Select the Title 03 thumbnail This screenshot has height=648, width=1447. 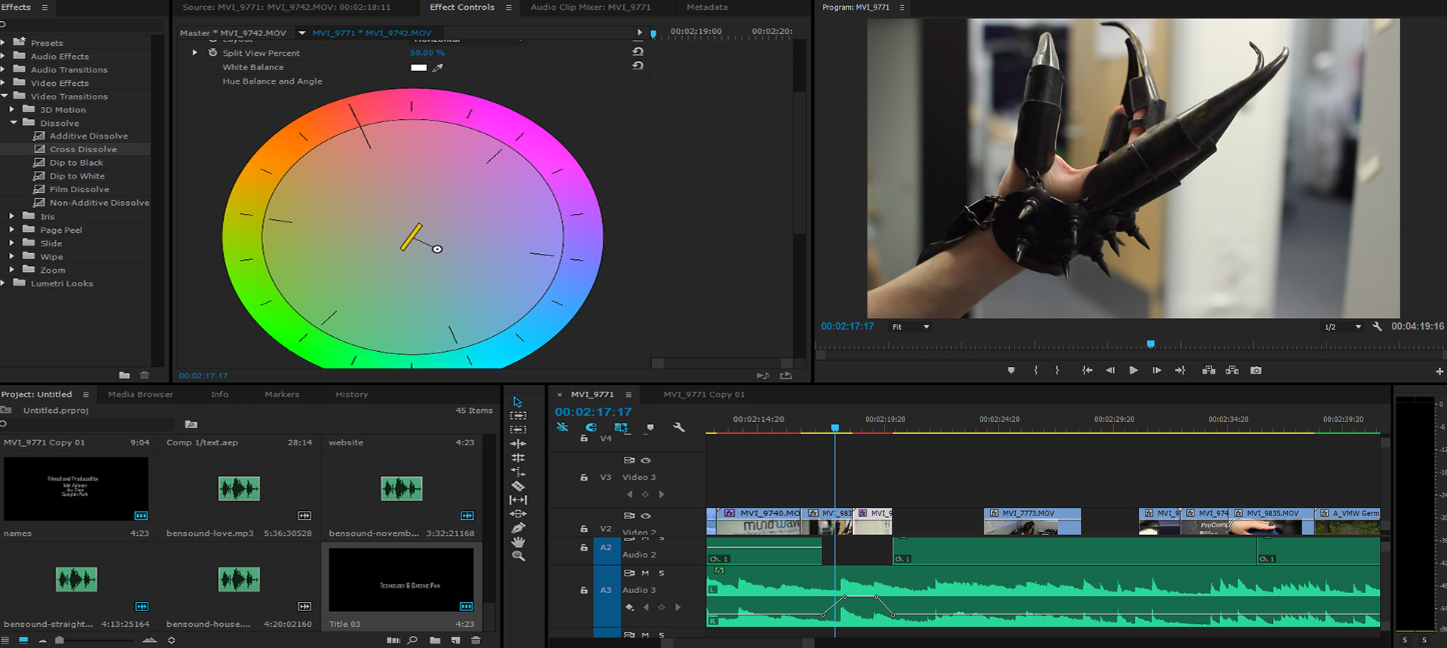coord(401,579)
